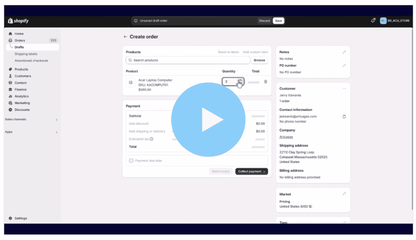Viewport: 416px width, 240px height.
Task: Open the Artcages company link
Action: coord(286,137)
